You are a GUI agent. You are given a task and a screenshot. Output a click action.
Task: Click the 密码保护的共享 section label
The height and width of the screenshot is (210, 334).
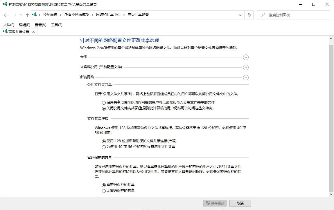coord(100,157)
